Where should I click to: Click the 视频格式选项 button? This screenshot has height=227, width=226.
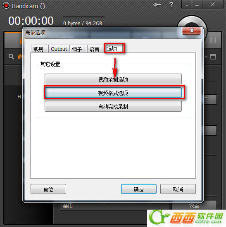(113, 93)
